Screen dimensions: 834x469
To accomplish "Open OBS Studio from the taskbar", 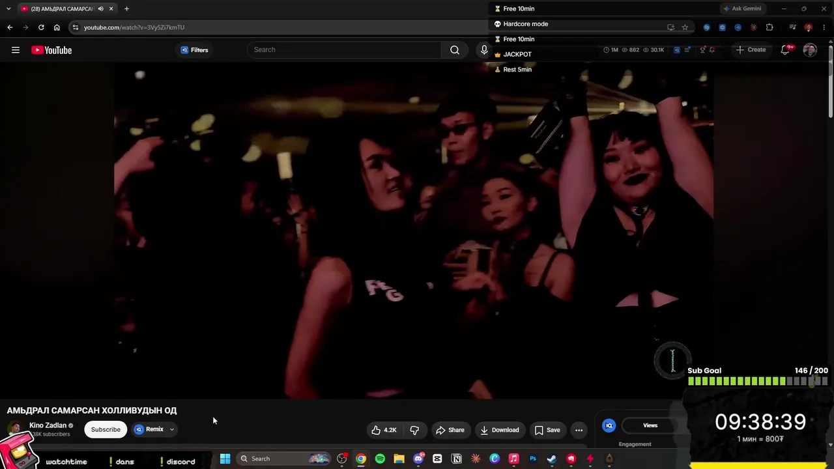I will pos(342,459).
